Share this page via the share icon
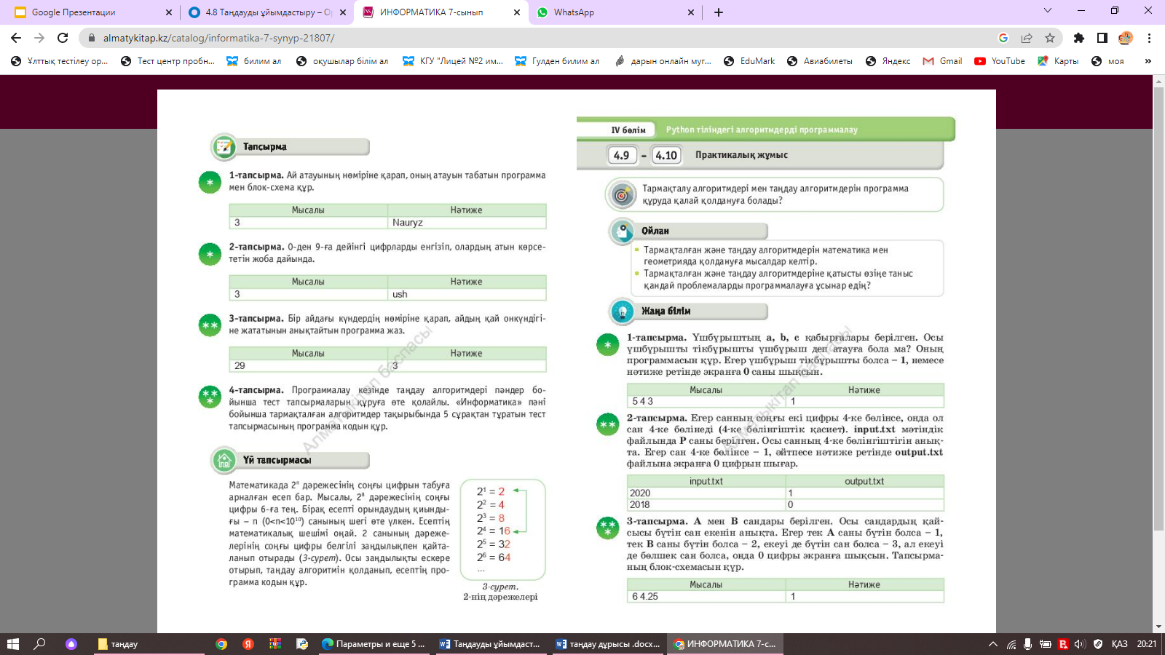Image resolution: width=1165 pixels, height=655 pixels. click(x=1027, y=38)
